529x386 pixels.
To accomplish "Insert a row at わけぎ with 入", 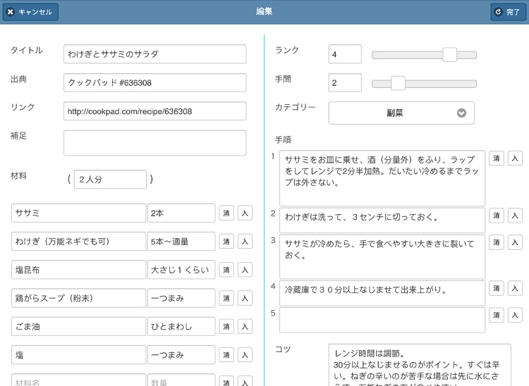I will click(245, 242).
